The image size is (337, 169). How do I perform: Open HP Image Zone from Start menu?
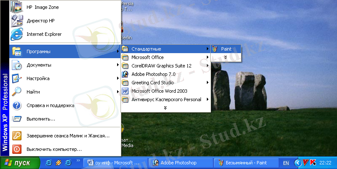(42, 7)
